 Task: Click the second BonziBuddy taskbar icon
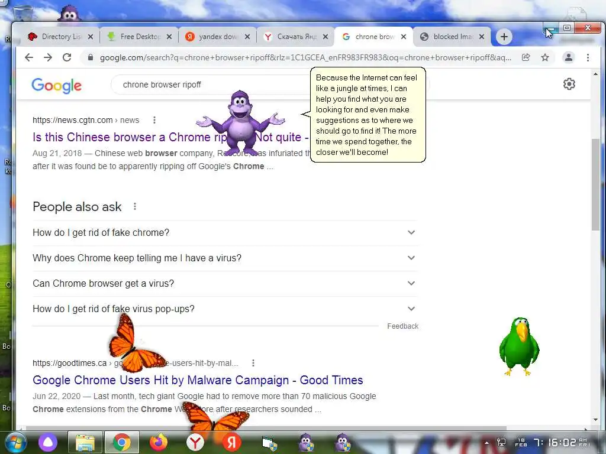343,442
